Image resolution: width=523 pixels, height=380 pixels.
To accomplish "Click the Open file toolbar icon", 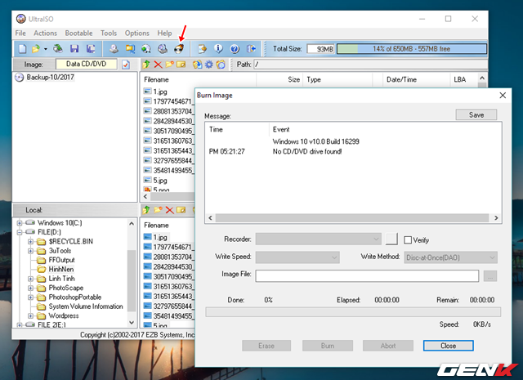I will coord(36,49).
